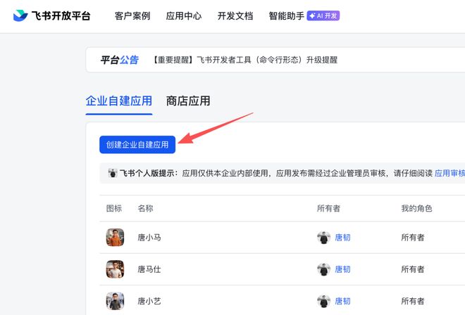Click the 唐马仕 app icon
The image size is (465, 315).
point(115,269)
